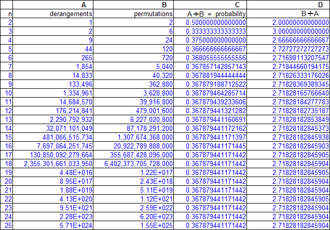Select permutations cell 24

133,40
